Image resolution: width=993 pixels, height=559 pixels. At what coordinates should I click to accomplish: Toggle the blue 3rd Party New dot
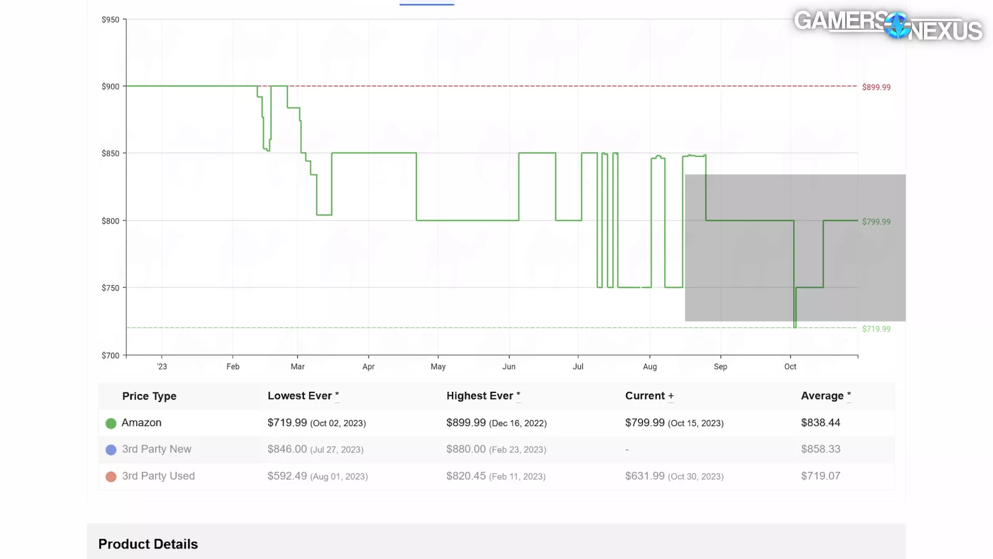coord(111,450)
